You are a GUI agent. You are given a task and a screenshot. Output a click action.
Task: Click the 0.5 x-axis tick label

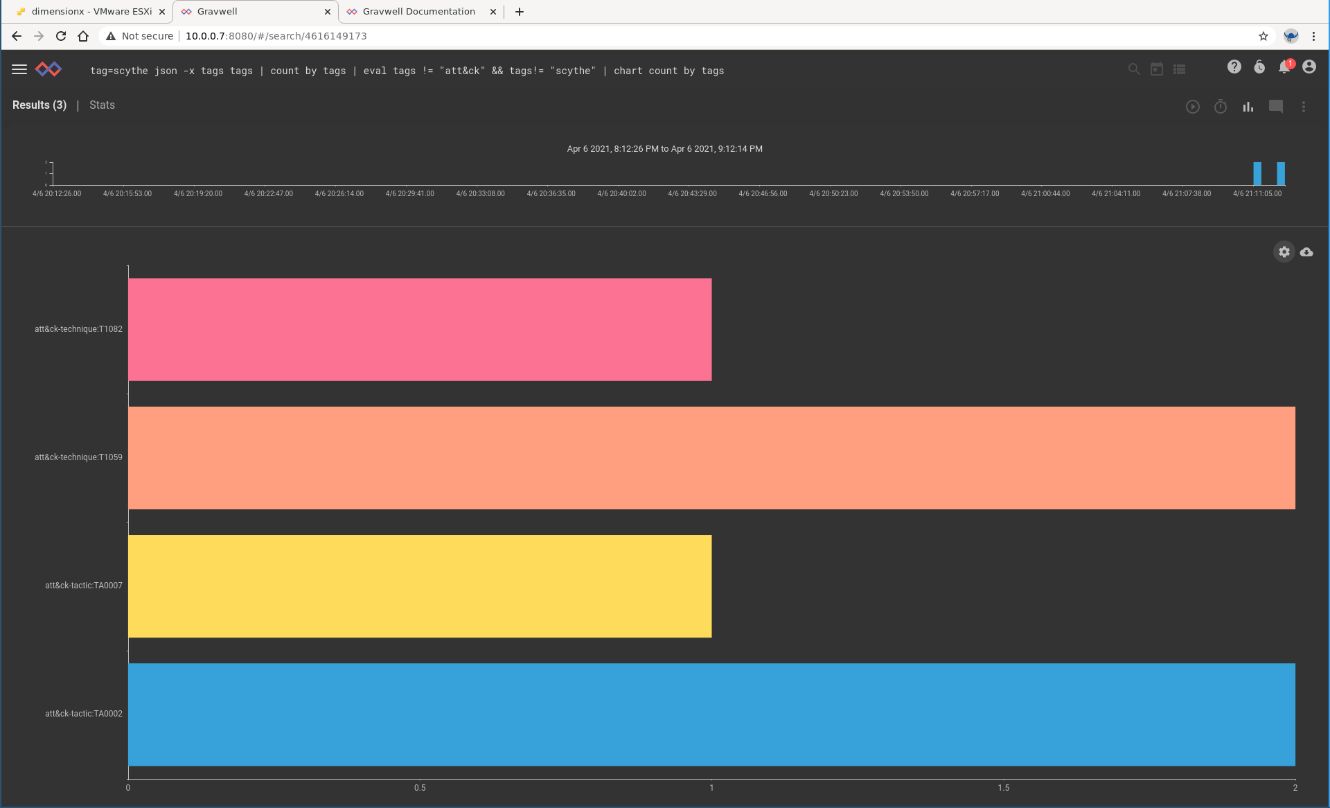(x=420, y=788)
